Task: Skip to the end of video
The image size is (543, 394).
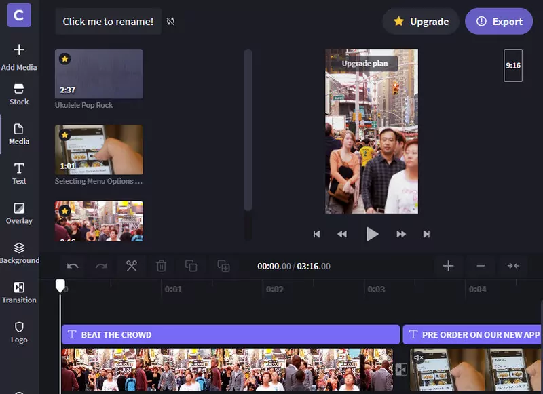Action: pyautogui.click(x=426, y=234)
